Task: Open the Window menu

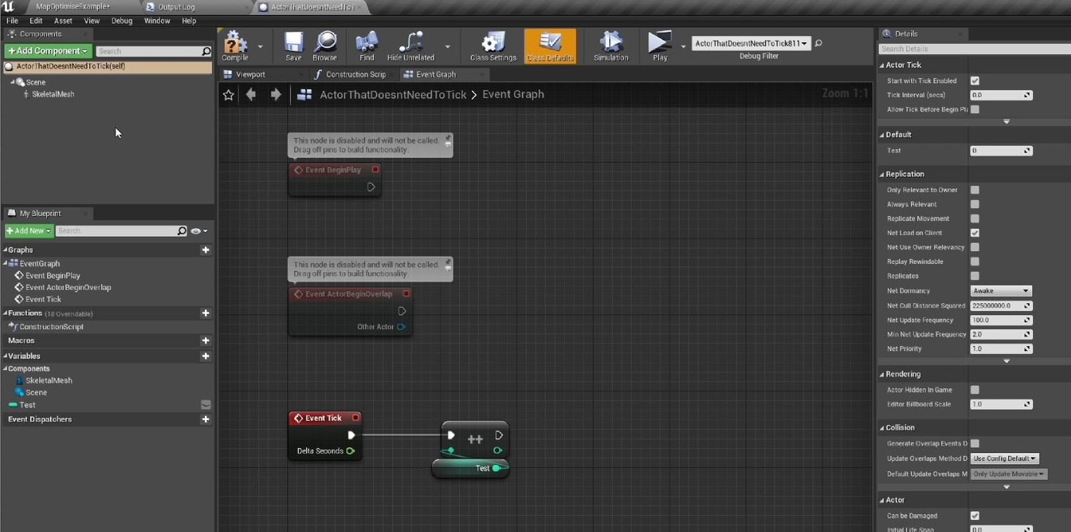Action: [157, 21]
